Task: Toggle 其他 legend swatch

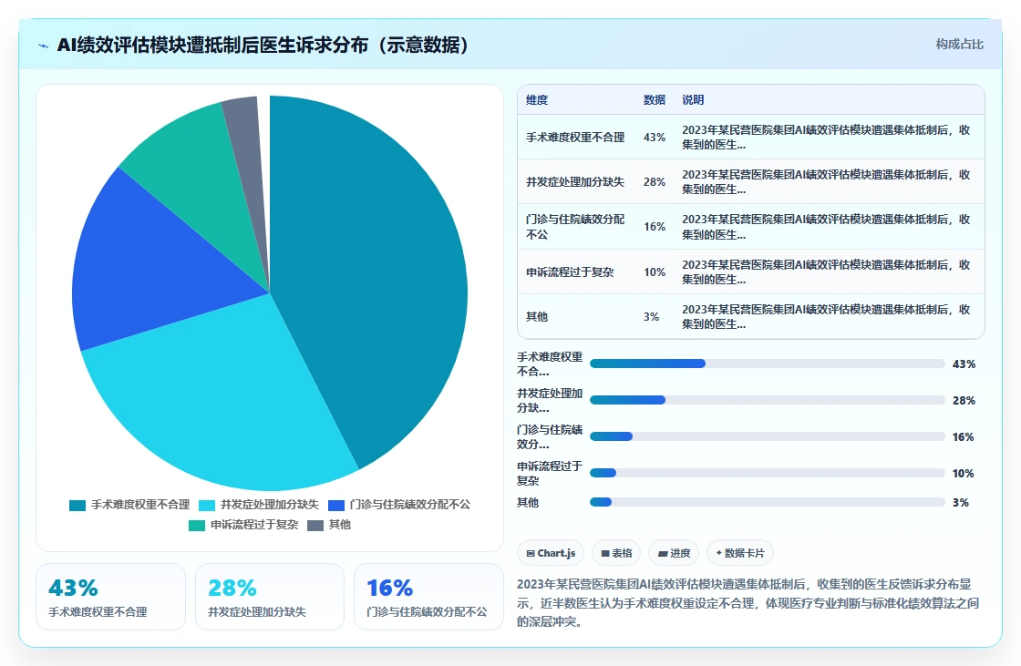Action: point(315,526)
